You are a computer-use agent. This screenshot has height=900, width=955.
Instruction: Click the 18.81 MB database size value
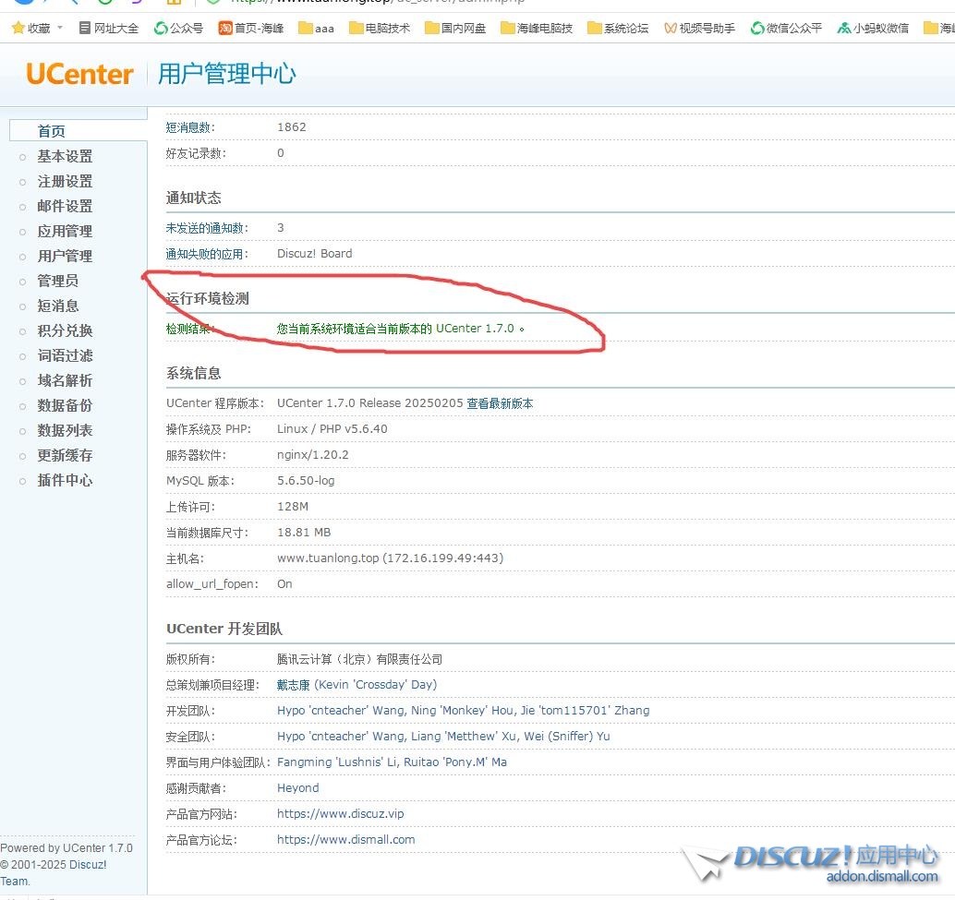click(x=303, y=533)
